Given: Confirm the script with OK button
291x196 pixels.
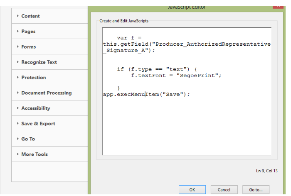Looking at the screenshot, I should 192,189.
